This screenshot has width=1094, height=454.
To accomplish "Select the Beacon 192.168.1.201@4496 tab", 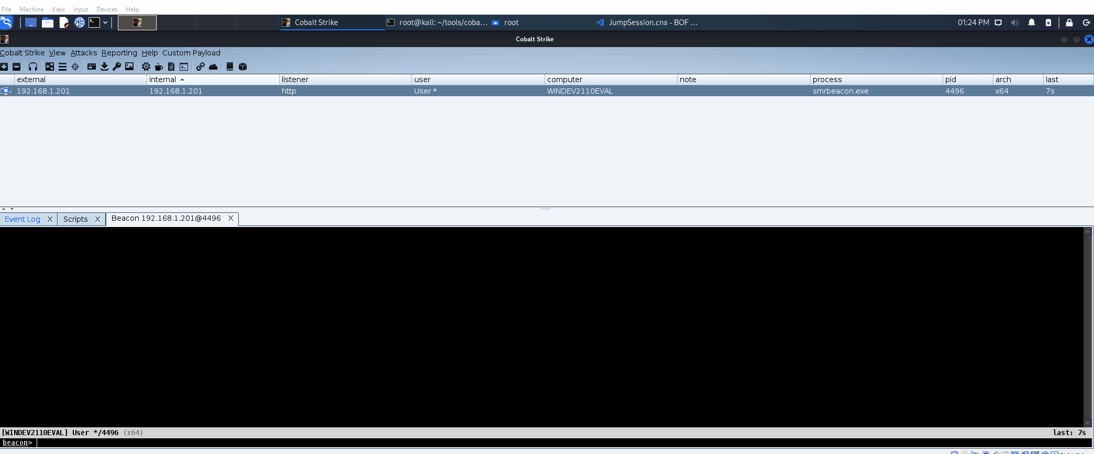I will pyautogui.click(x=166, y=218).
